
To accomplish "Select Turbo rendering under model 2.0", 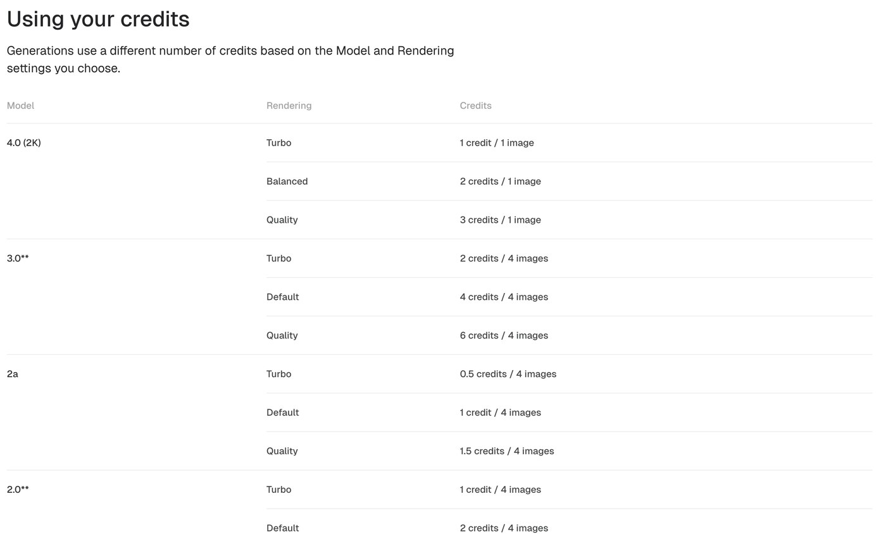I will tap(278, 490).
